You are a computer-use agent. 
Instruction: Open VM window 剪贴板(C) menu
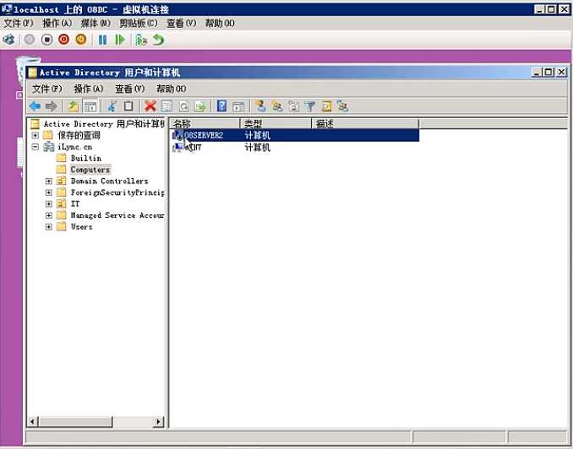tap(139, 24)
